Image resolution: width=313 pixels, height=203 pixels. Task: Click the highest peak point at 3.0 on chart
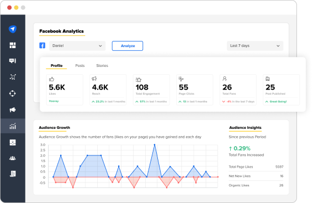(155, 144)
